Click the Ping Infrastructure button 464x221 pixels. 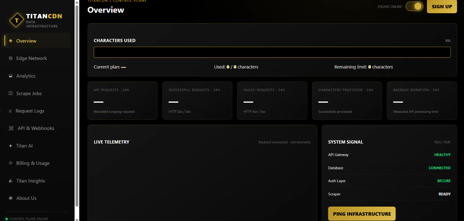click(362, 214)
